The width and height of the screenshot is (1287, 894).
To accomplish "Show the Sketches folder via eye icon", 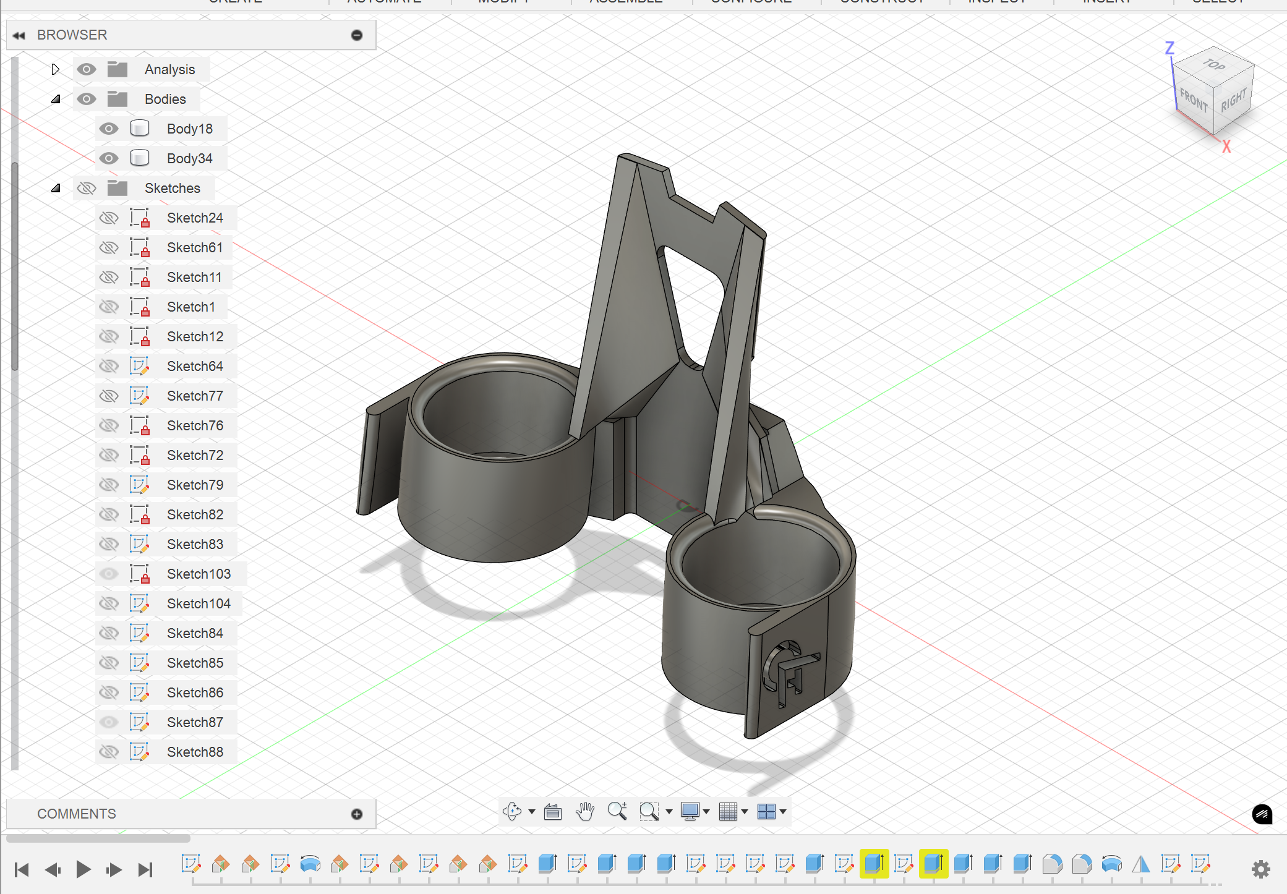I will [87, 188].
